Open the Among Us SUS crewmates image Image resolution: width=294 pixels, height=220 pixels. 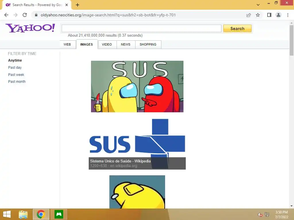click(137, 87)
